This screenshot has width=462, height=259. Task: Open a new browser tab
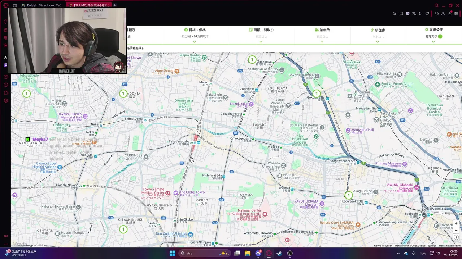tap(115, 5)
